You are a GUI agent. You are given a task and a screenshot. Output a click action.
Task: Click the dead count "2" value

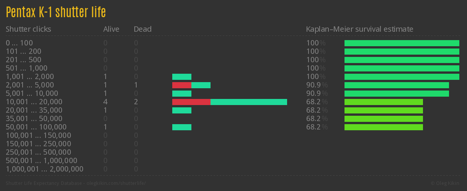(136, 102)
